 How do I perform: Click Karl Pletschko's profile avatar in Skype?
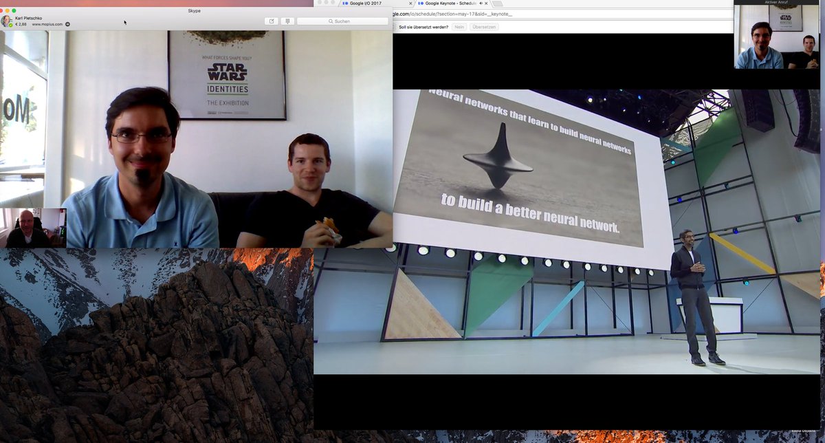point(6,21)
